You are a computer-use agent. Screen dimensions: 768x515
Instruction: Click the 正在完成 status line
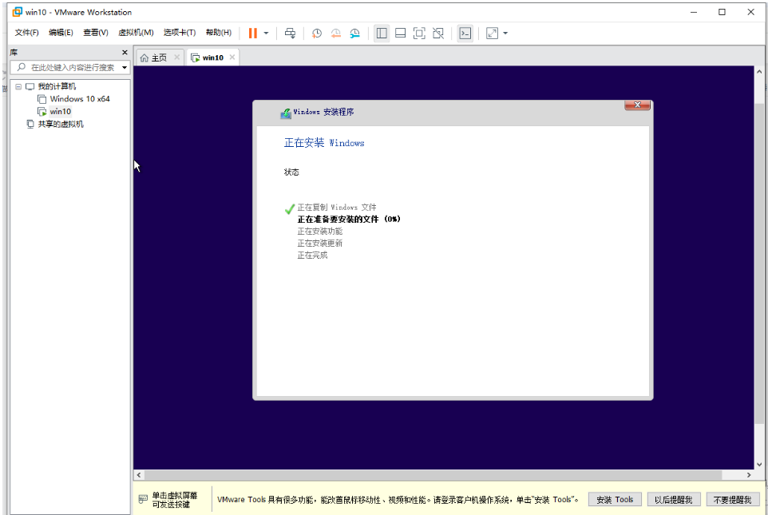tap(312, 256)
